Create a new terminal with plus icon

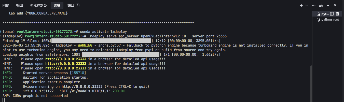click(301, 5)
